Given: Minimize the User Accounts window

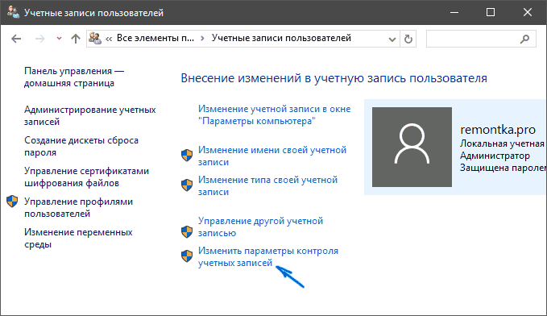Looking at the screenshot, I should tap(454, 13).
